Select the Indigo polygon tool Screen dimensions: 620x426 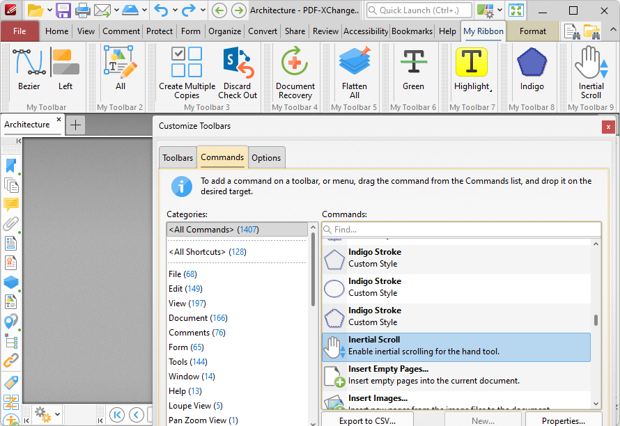tap(532, 69)
